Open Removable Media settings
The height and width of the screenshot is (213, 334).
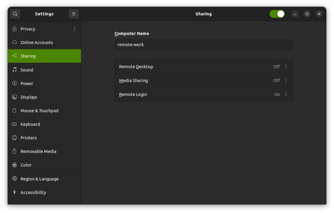(x=38, y=151)
